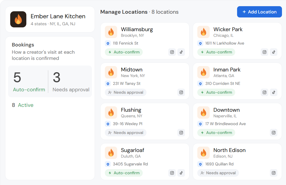Click the 231 W Tansy St address
Screen dimensions: 286x185
127,84
